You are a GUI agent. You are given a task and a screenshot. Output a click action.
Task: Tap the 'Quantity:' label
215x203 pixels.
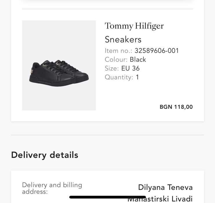(119, 77)
